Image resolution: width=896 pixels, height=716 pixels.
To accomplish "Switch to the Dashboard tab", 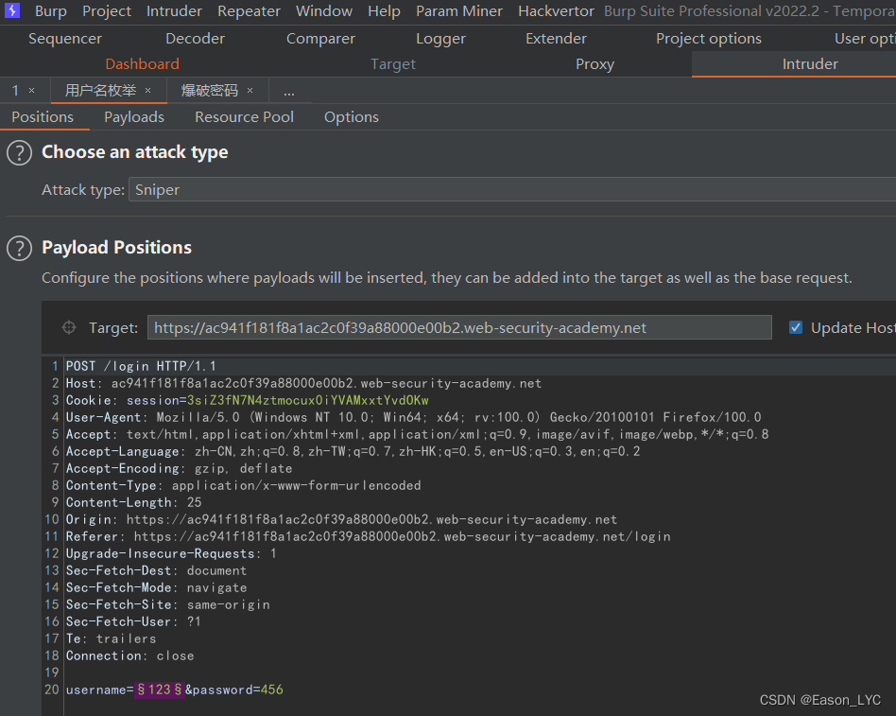I will [x=143, y=64].
